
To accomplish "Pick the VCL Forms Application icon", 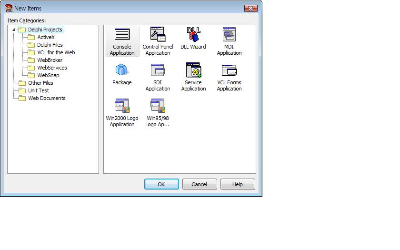I will point(229,70).
